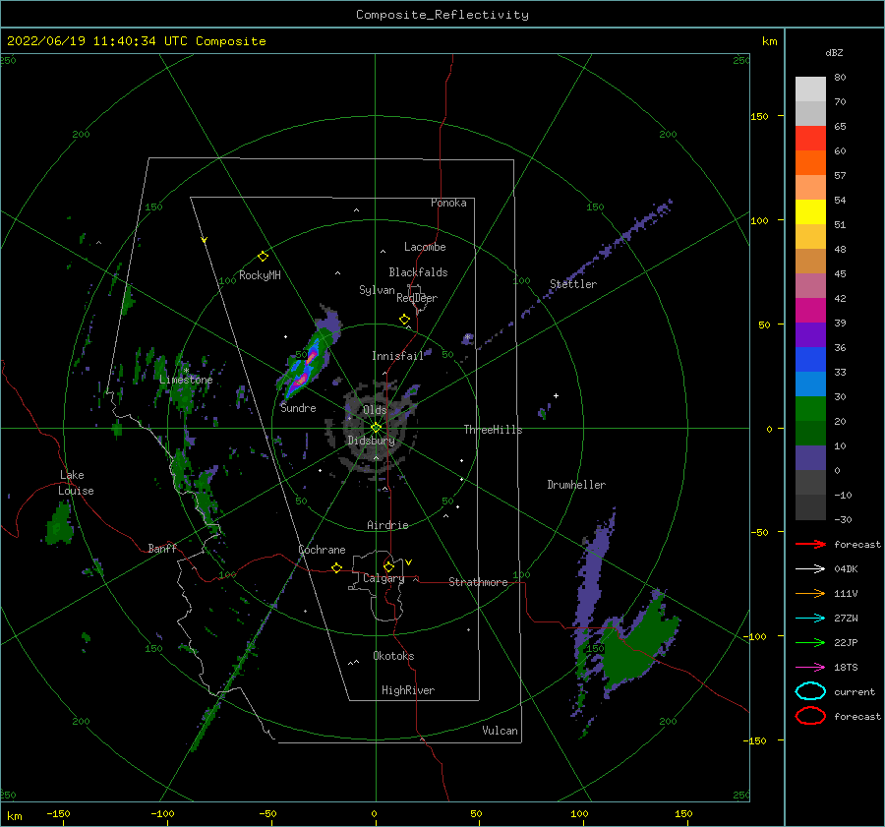
Task: Click the HighRiver town label
Action: (408, 691)
